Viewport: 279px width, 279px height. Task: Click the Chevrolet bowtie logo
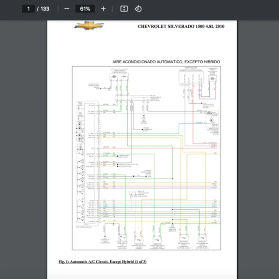click(89, 26)
